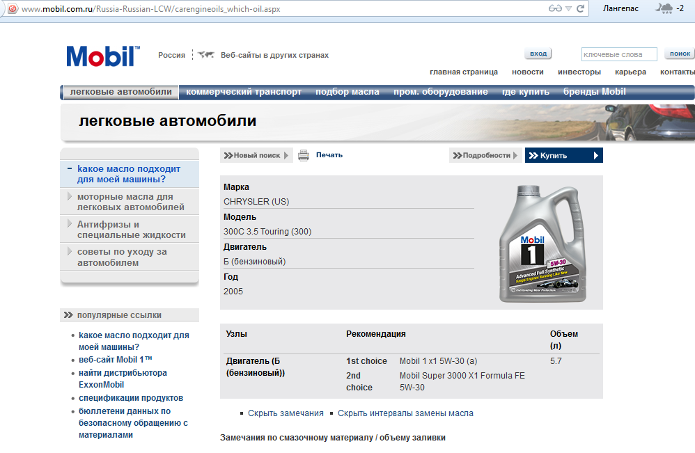The image size is (695, 453).
Task: Click the 'вход' login button
Action: point(538,54)
